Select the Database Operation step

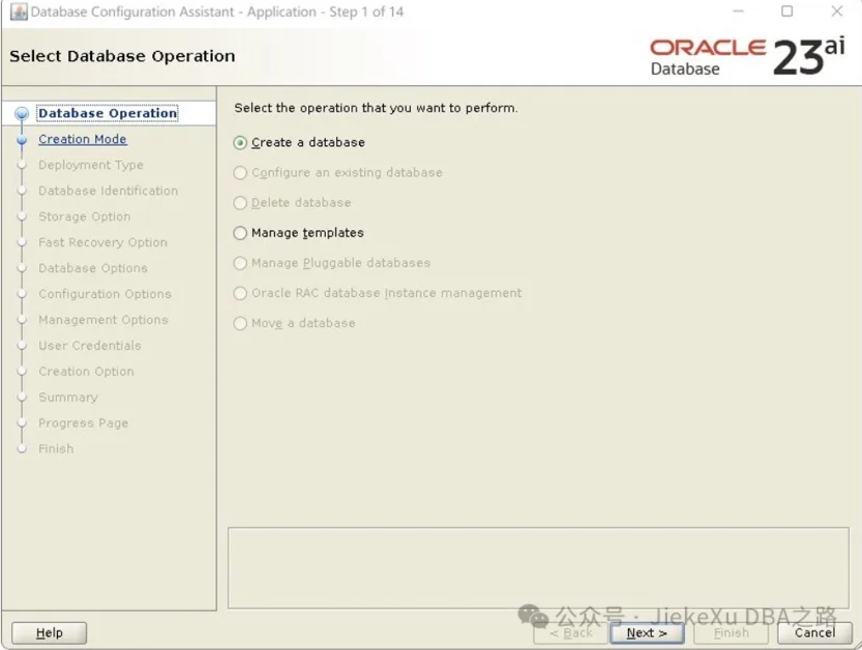[x=108, y=113]
